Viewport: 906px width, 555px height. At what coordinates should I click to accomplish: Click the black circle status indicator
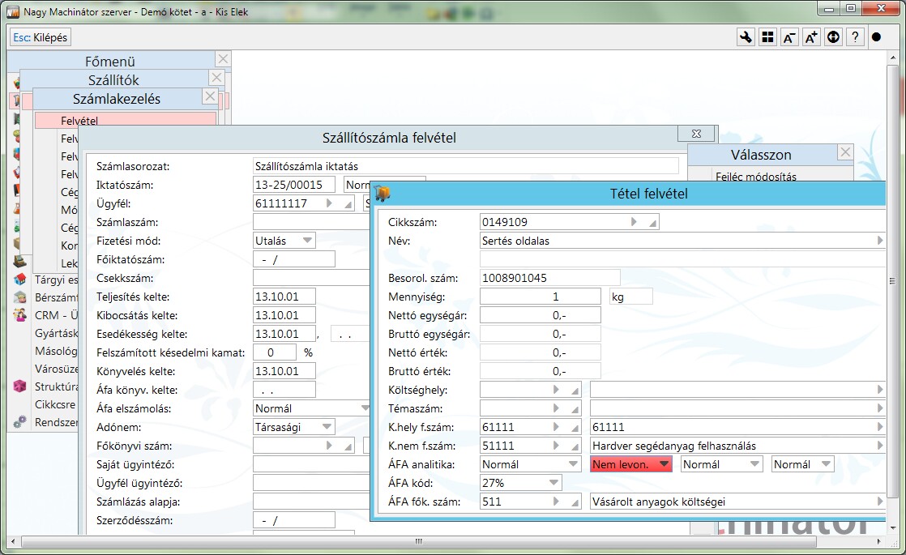[x=876, y=37]
